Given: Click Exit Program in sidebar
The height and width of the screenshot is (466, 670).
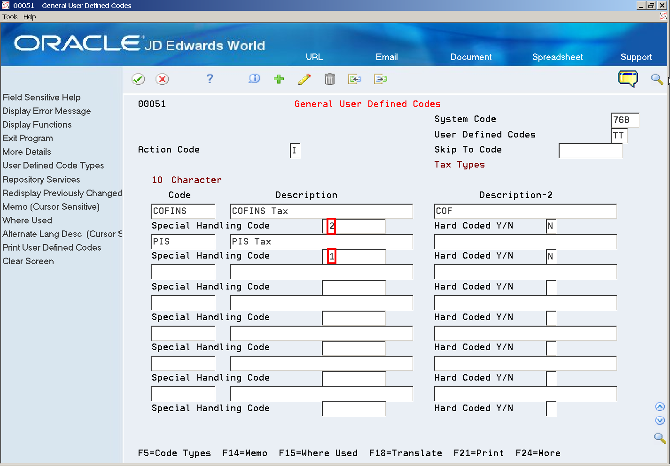Looking at the screenshot, I should click(28, 138).
